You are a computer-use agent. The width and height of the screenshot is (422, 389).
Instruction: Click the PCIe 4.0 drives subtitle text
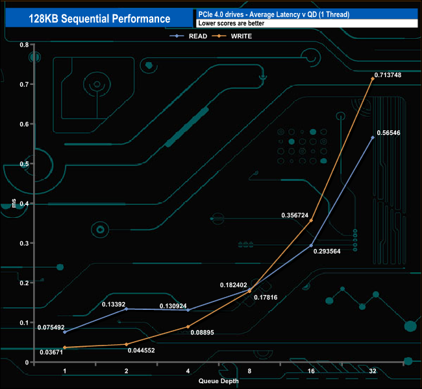click(x=274, y=14)
